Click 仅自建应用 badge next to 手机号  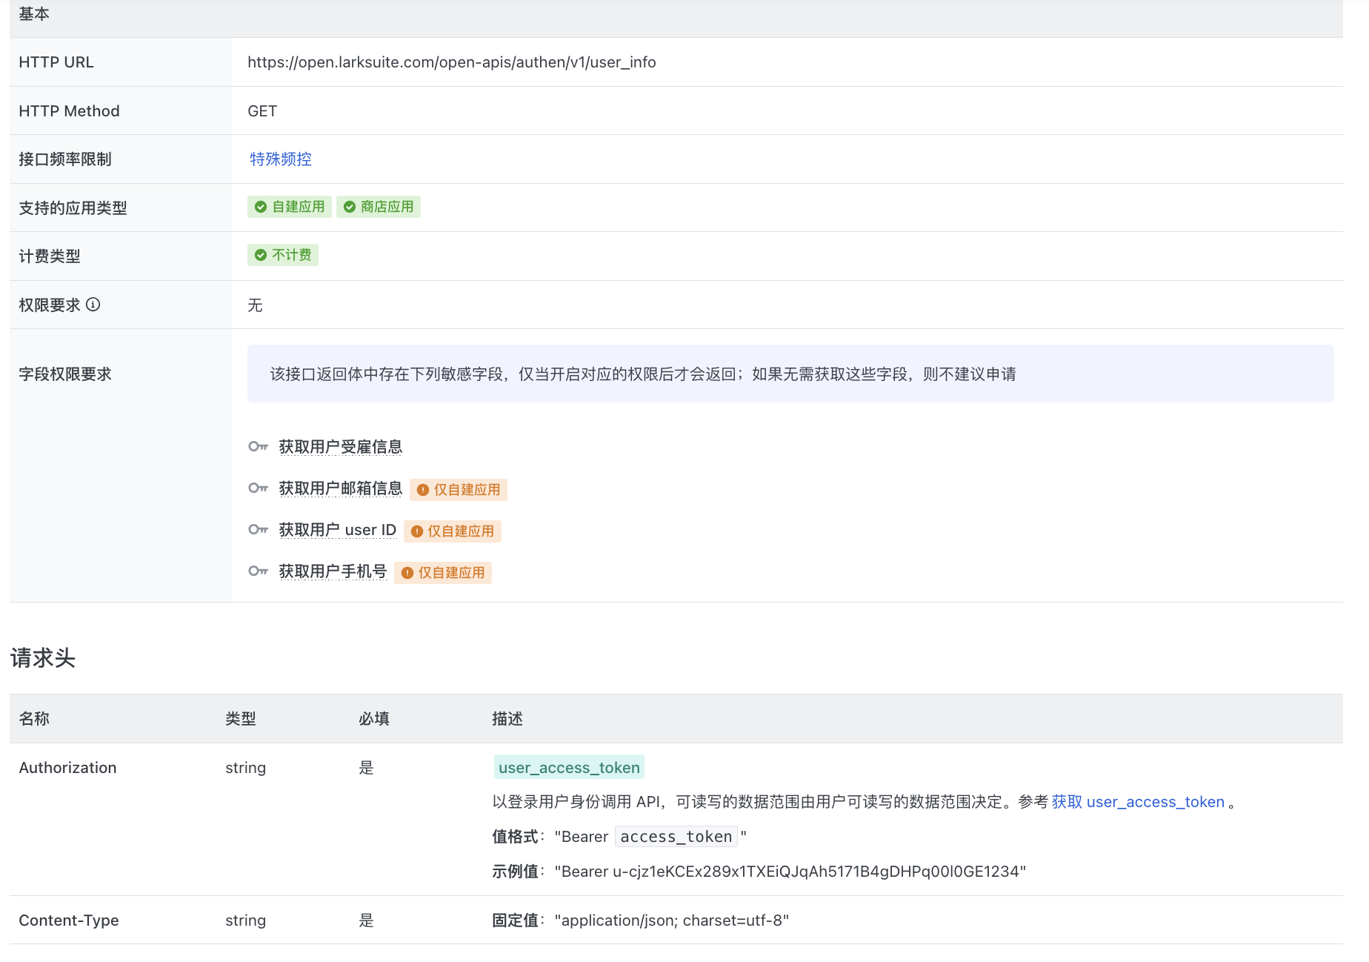click(443, 573)
